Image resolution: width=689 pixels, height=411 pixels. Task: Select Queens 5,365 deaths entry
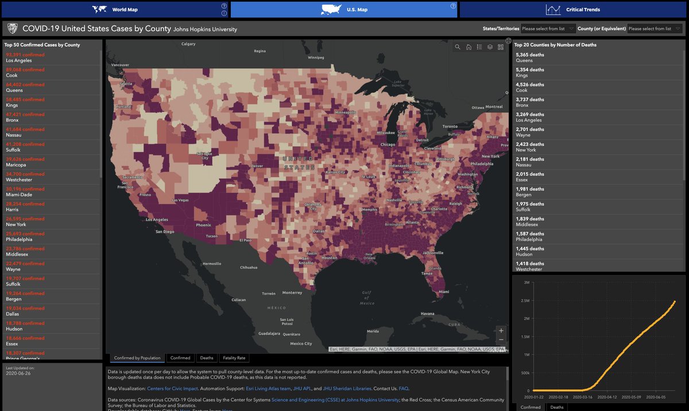tap(597, 57)
